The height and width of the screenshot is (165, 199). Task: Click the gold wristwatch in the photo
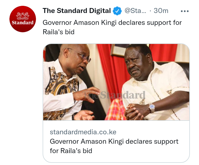click(x=152, y=108)
